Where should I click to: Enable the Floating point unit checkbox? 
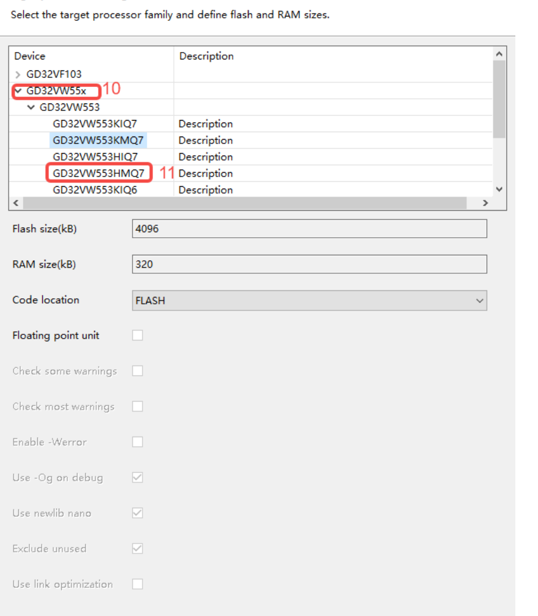138,336
